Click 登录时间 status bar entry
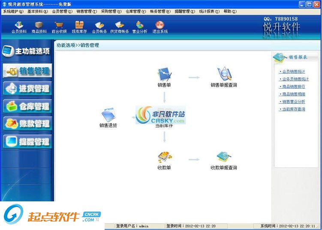The image size is (322, 230). point(191,226)
